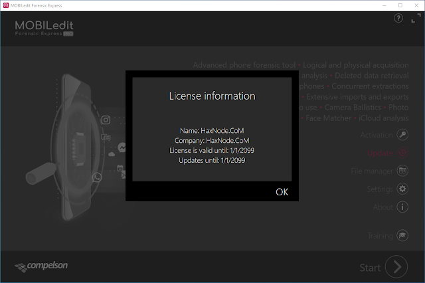Click 'Extensive imports and exports' text

tap(357, 97)
